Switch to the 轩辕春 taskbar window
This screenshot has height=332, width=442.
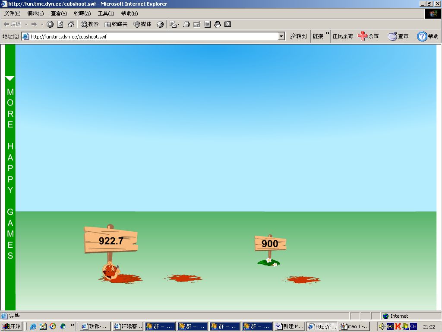(x=128, y=326)
